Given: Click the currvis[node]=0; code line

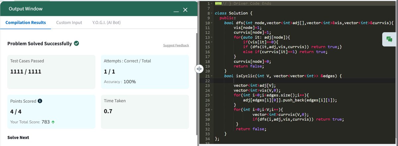Looking at the screenshot, I should (x=252, y=61).
